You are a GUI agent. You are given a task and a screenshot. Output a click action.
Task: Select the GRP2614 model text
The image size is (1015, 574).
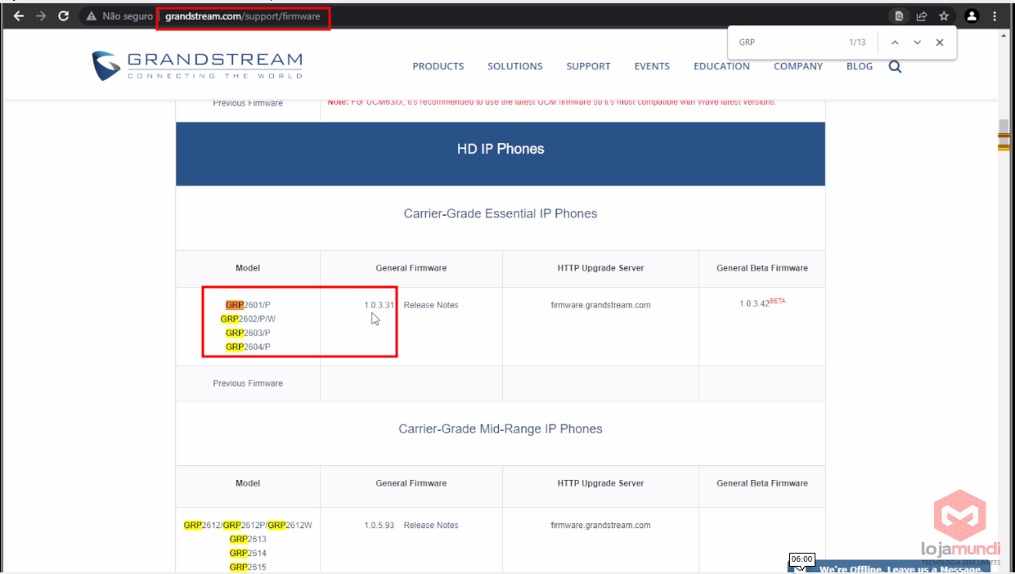[248, 553]
